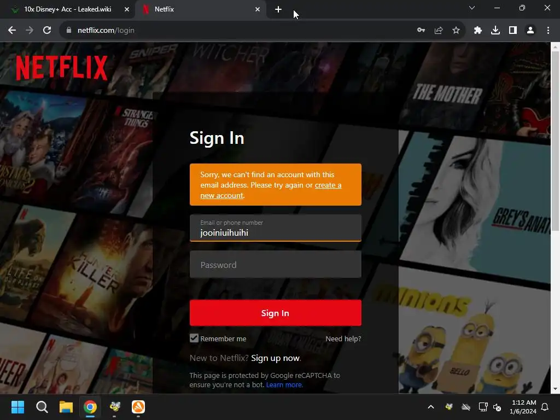Open Chrome three-dot menu

tap(548, 31)
